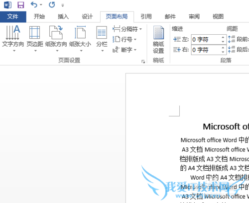Increase the left indent value
Image resolution: width=249 pixels, height=203 pixels.
coord(223,37)
